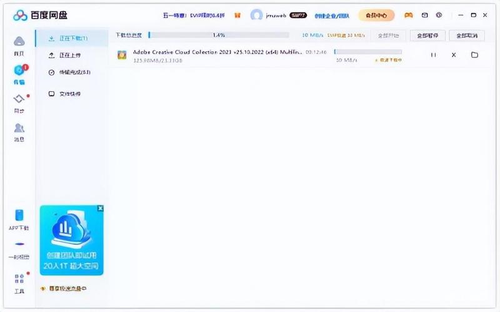
Task: Click the Adobe file download progress bar
Action: 367,52
